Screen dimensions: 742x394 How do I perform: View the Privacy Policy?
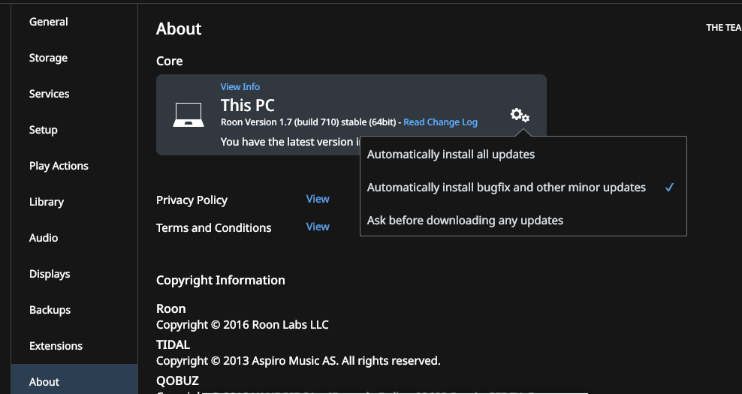point(318,199)
